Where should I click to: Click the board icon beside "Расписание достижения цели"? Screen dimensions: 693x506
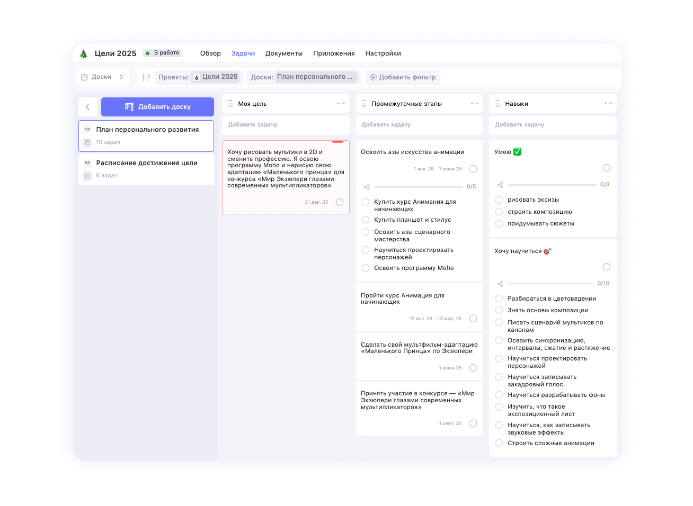pos(87,175)
